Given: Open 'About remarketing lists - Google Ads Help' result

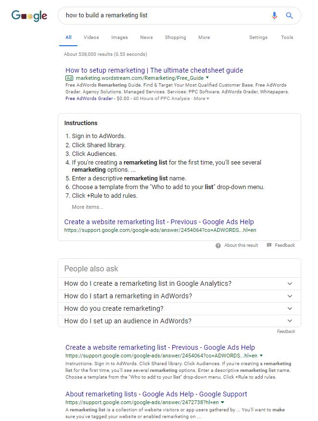Looking at the screenshot, I should point(156,394).
